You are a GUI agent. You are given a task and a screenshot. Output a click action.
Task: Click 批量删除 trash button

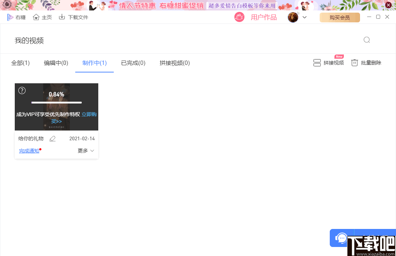366,63
